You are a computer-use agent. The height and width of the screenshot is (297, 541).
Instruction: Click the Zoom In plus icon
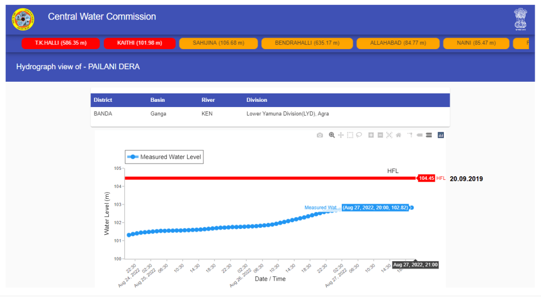[x=371, y=135]
